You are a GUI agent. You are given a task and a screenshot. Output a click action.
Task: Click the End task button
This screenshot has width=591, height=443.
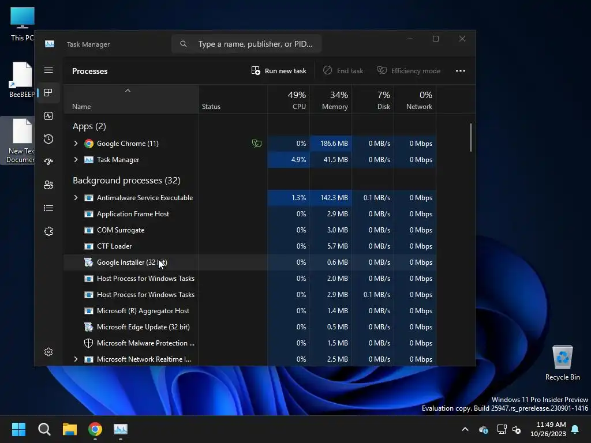coord(343,71)
